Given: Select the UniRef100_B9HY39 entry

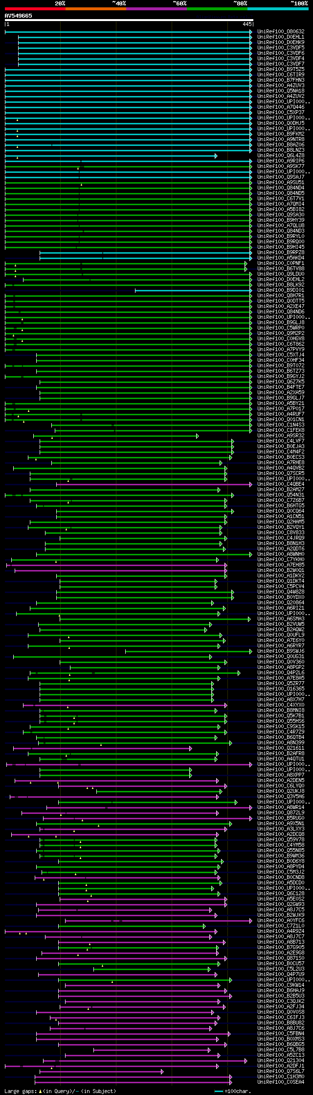Looking at the screenshot, I should click(x=281, y=220).
